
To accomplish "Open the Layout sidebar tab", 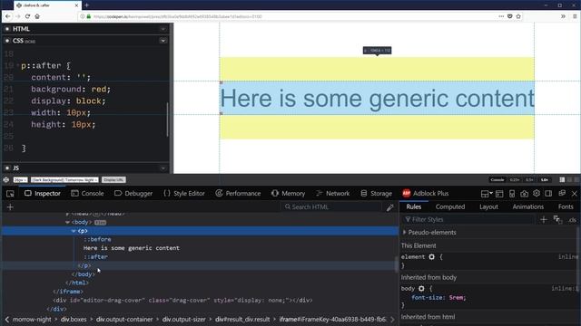I will [x=488, y=206].
